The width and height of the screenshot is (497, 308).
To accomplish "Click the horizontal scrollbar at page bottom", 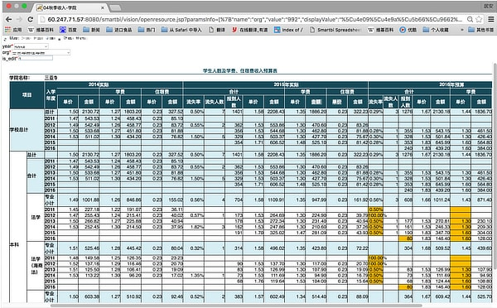I will pyautogui.click(x=236, y=306).
